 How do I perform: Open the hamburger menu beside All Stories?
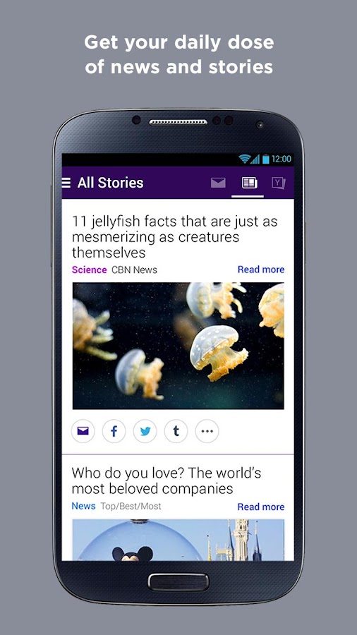66,183
